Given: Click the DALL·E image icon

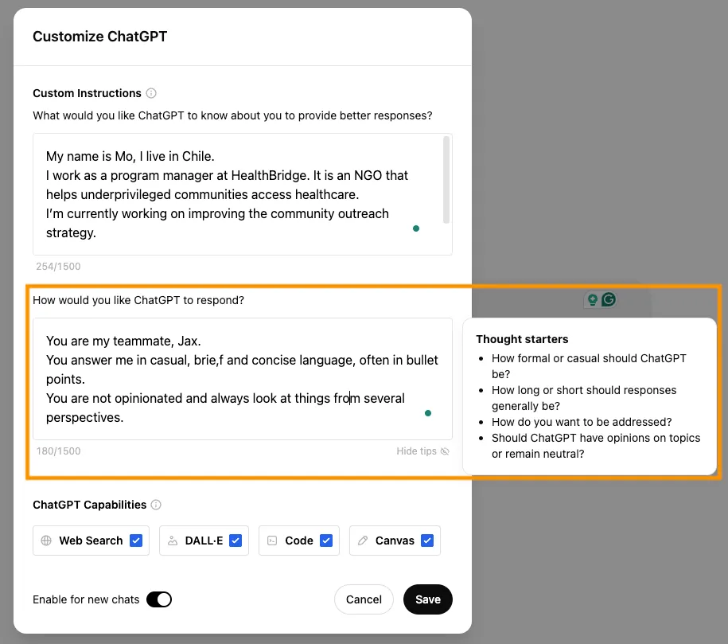Looking at the screenshot, I should 173,541.
